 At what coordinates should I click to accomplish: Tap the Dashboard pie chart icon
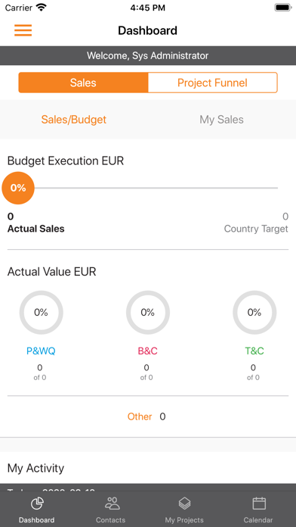click(37, 504)
